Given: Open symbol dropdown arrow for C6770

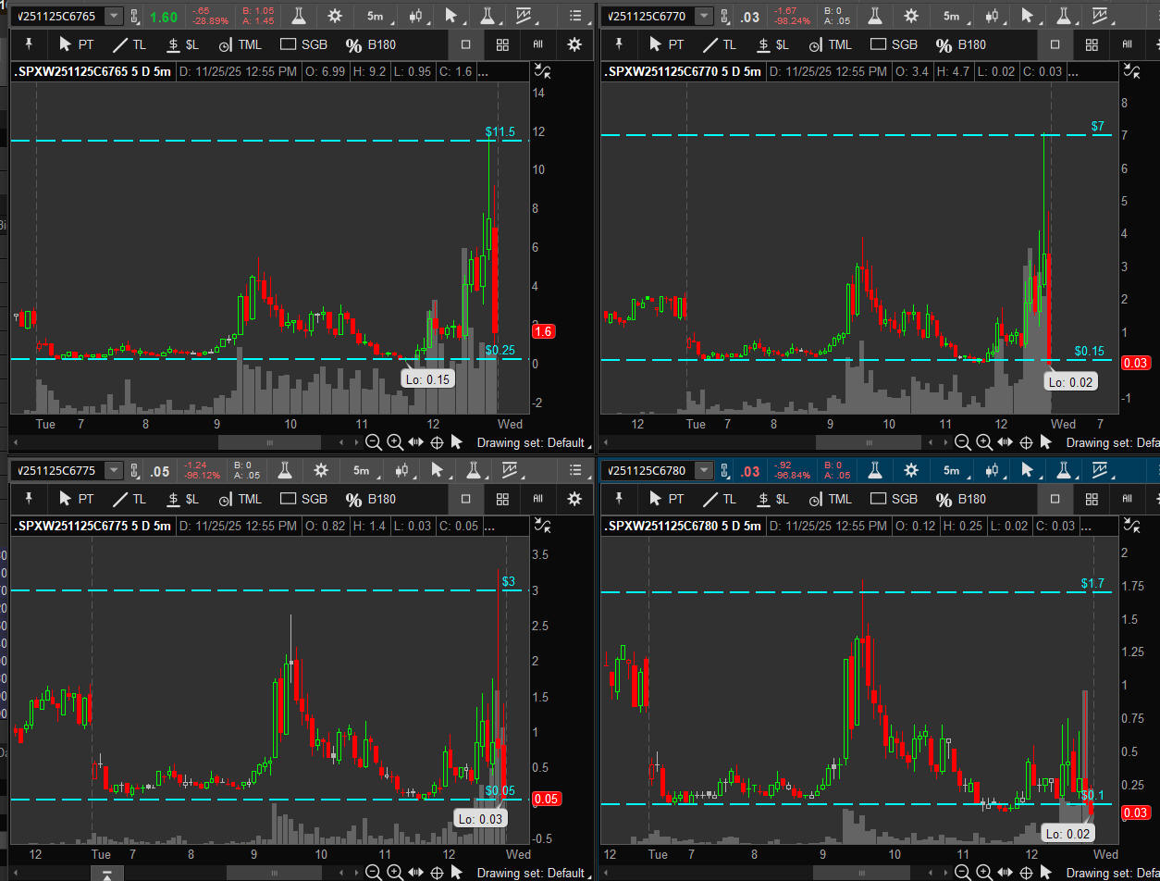Looking at the screenshot, I should click(704, 17).
